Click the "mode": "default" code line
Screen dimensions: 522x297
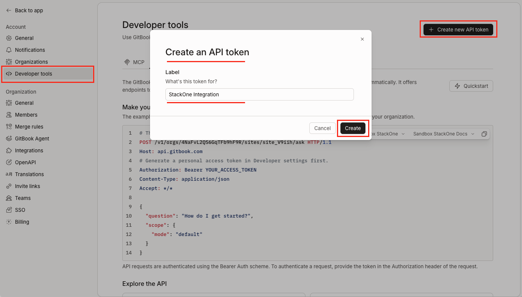coord(177,234)
